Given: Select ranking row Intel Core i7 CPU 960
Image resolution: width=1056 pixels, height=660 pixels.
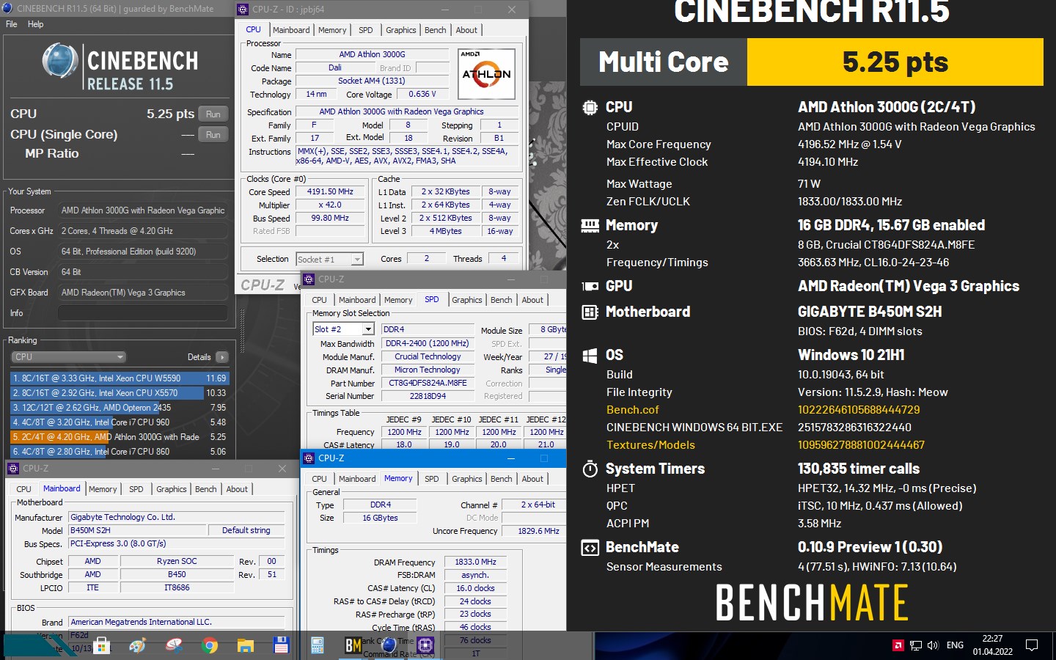Looking at the screenshot, I should (120, 422).
